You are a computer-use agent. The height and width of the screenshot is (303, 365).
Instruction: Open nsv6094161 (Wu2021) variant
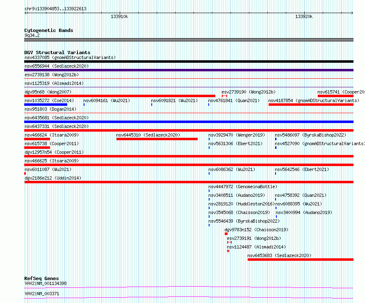click(107, 100)
